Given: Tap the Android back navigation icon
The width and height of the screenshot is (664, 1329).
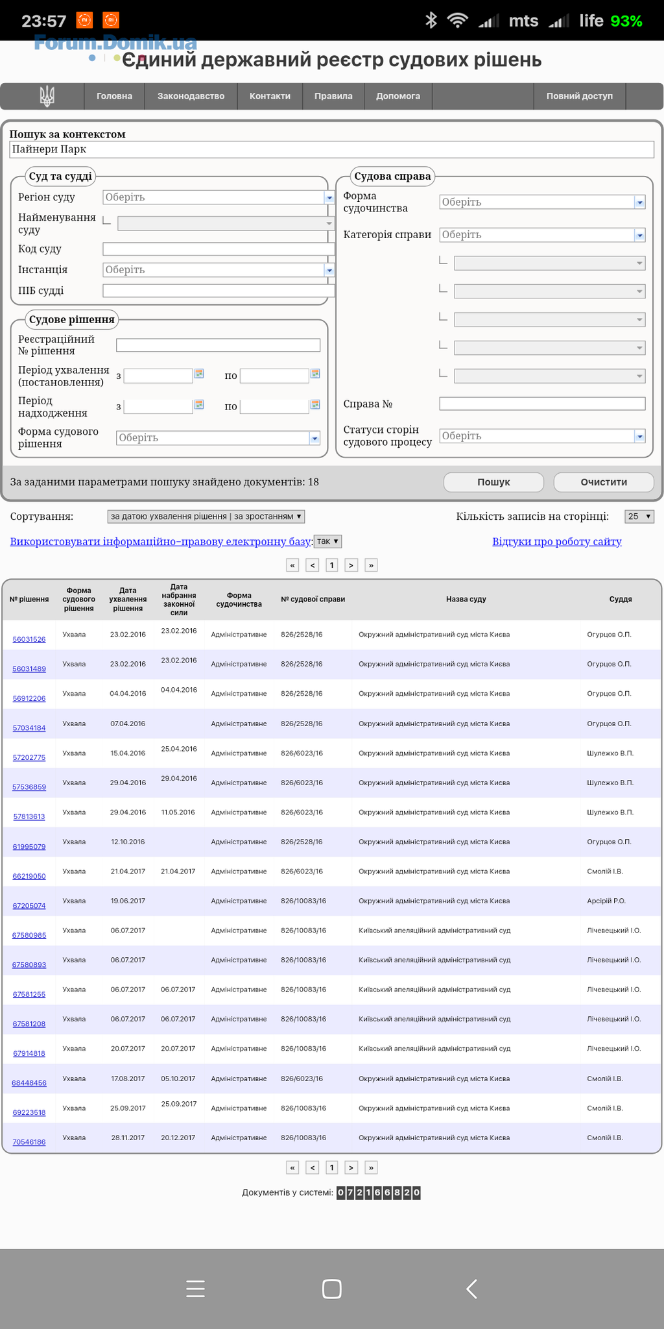Looking at the screenshot, I should click(472, 1289).
